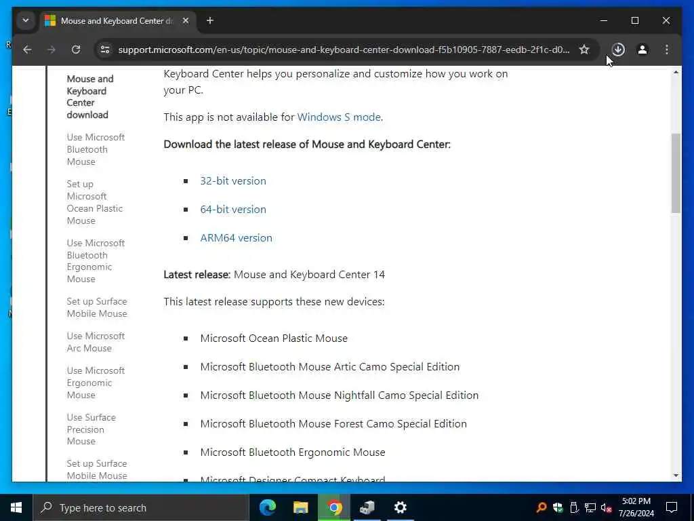Click the scrollbar up arrow
The height and width of the screenshot is (521, 694).
676,72
